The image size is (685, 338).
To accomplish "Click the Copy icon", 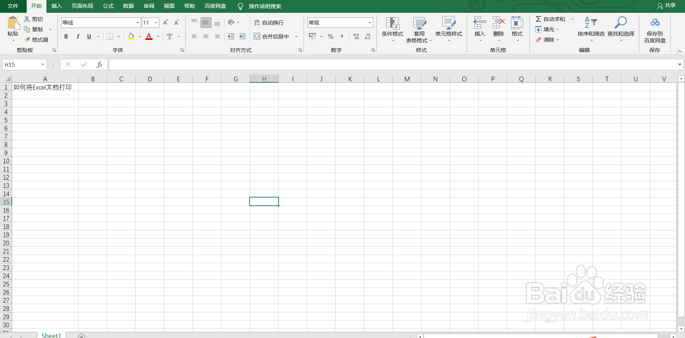I will (x=27, y=29).
